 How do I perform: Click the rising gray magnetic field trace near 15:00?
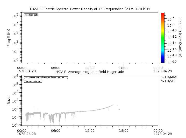[x=107, y=107]
